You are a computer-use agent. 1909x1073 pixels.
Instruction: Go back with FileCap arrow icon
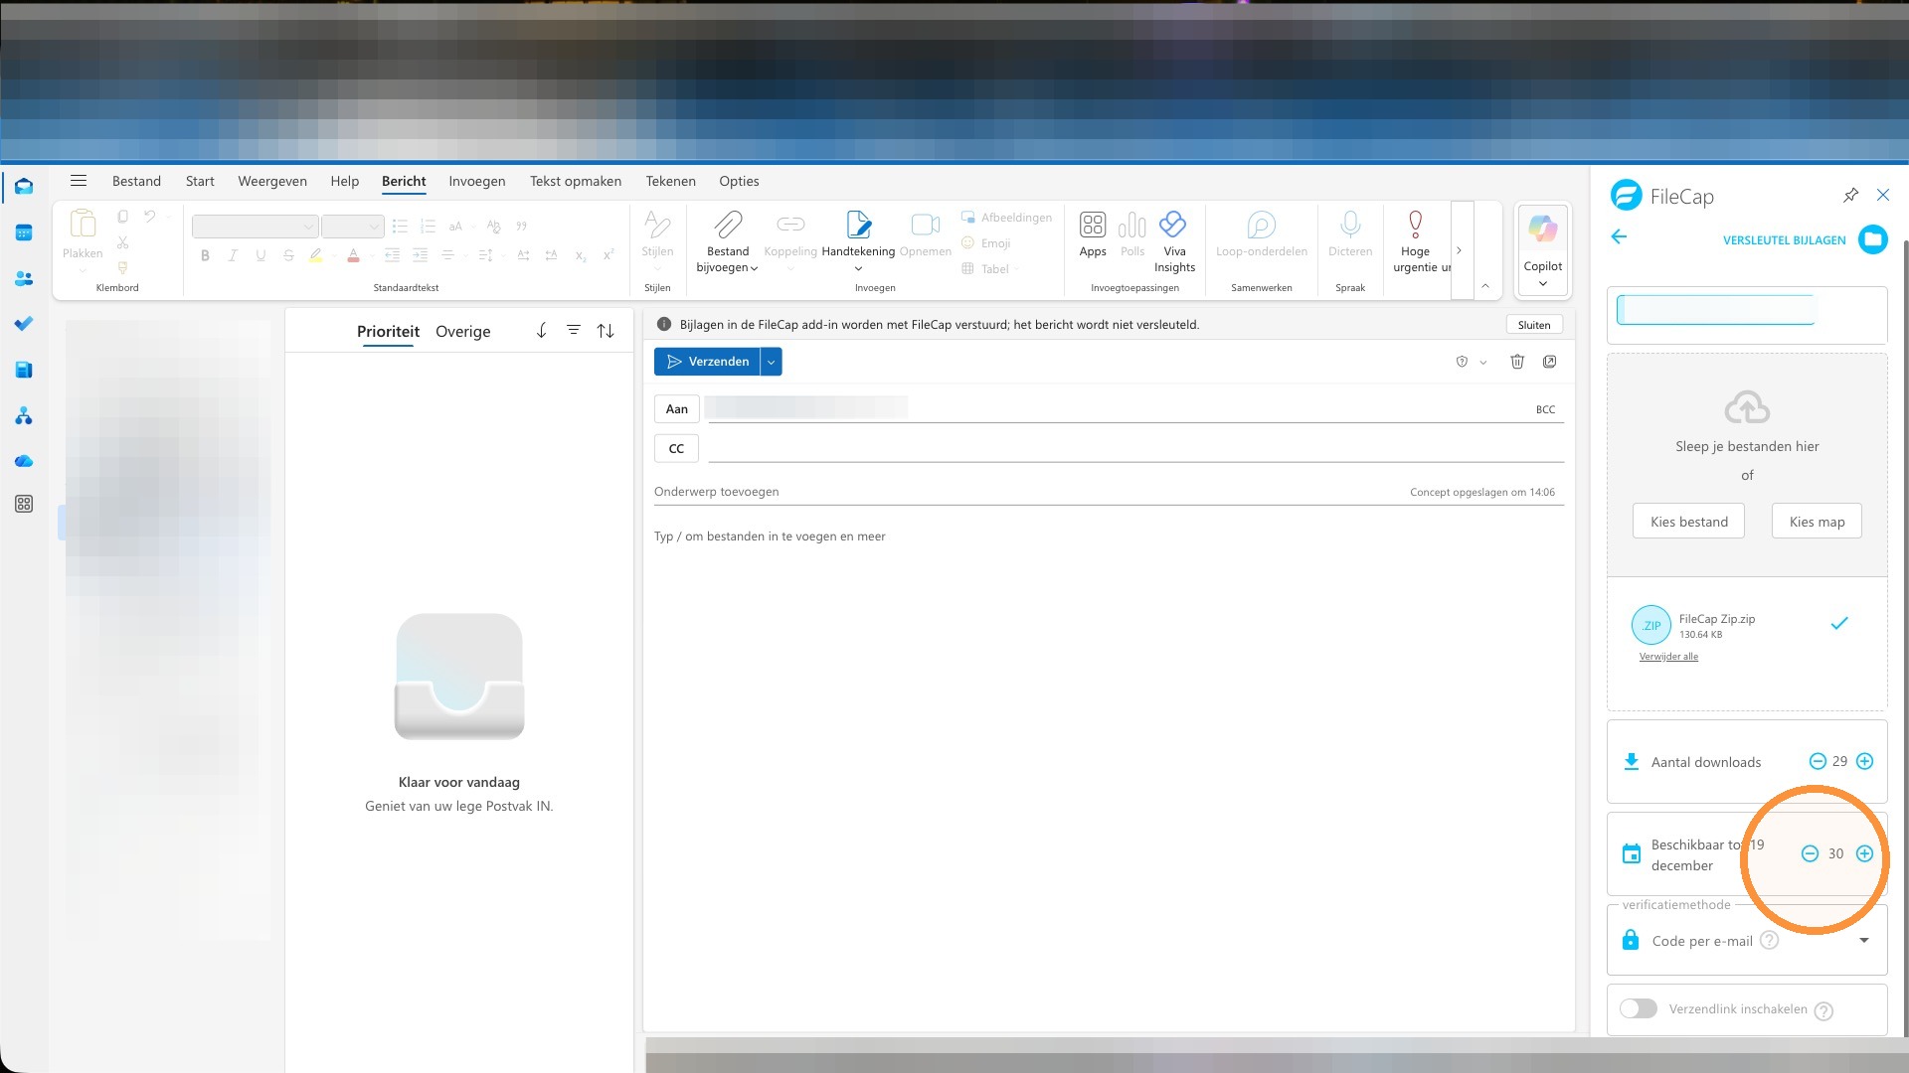click(1619, 236)
